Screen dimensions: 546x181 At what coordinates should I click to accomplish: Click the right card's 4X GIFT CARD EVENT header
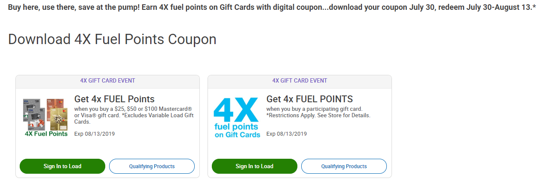300,80
